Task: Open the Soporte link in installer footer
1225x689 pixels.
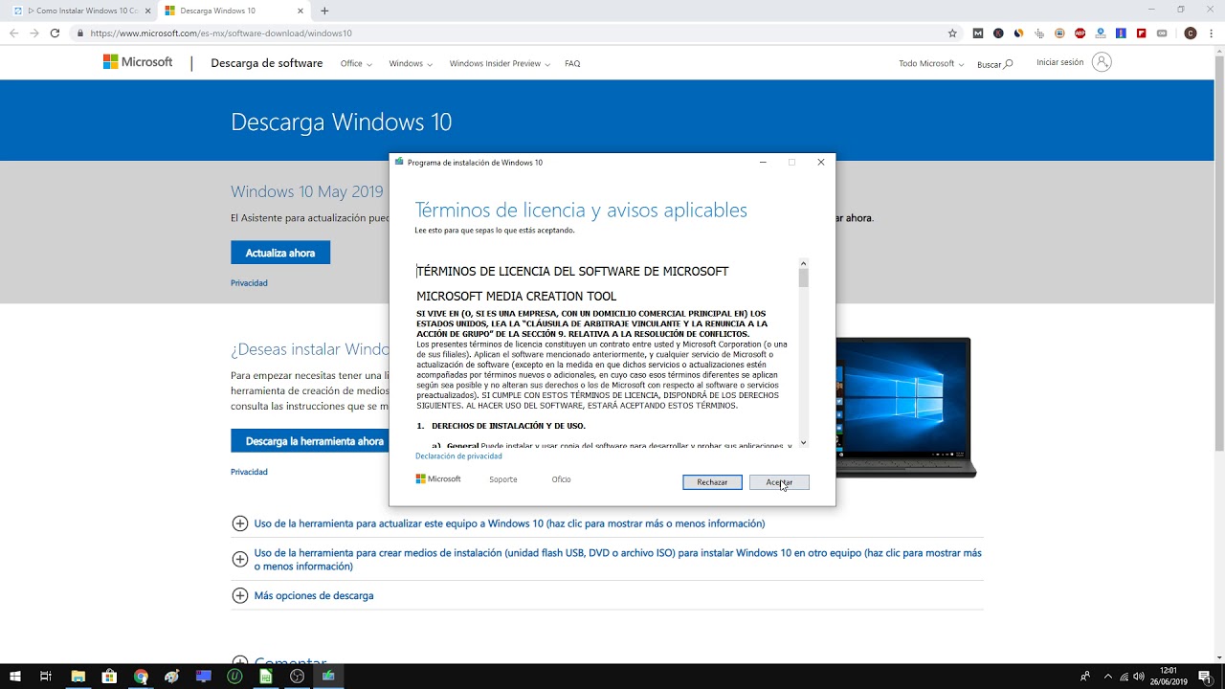Action: tap(502, 479)
